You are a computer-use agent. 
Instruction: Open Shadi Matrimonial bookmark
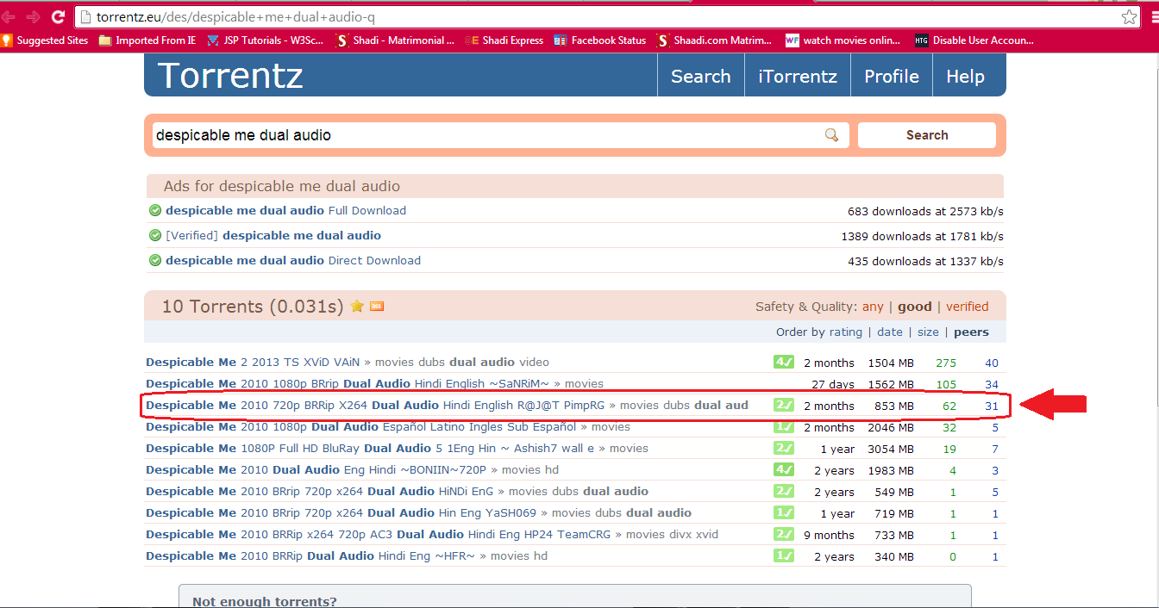(x=396, y=40)
